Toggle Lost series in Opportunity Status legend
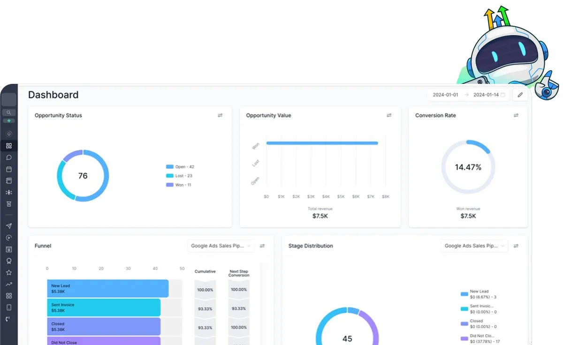 point(179,176)
